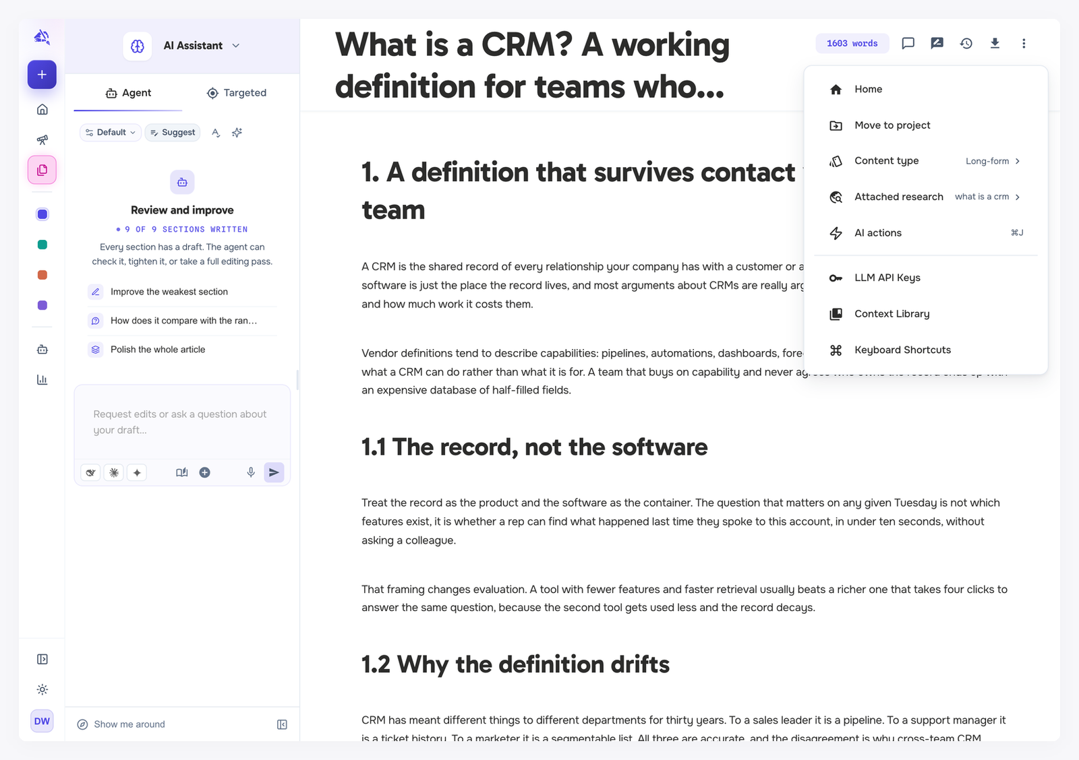The height and width of the screenshot is (760, 1079).
Task: Open the book context icon in chat box
Action: [x=182, y=472]
